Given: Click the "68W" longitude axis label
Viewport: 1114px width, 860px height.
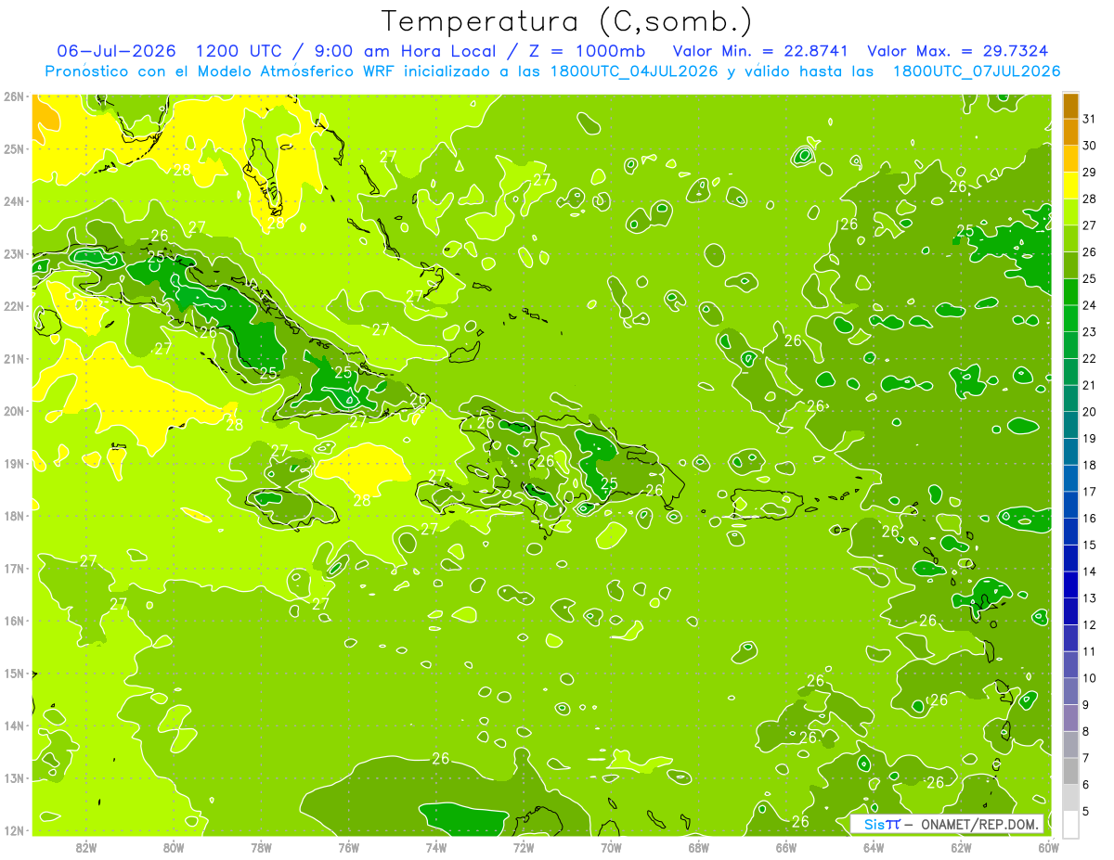Looking at the screenshot, I should click(x=698, y=847).
